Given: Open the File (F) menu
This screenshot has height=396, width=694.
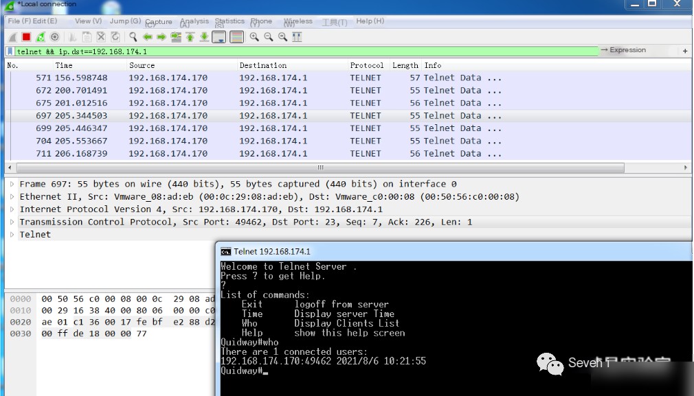Looking at the screenshot, I should [19, 21].
